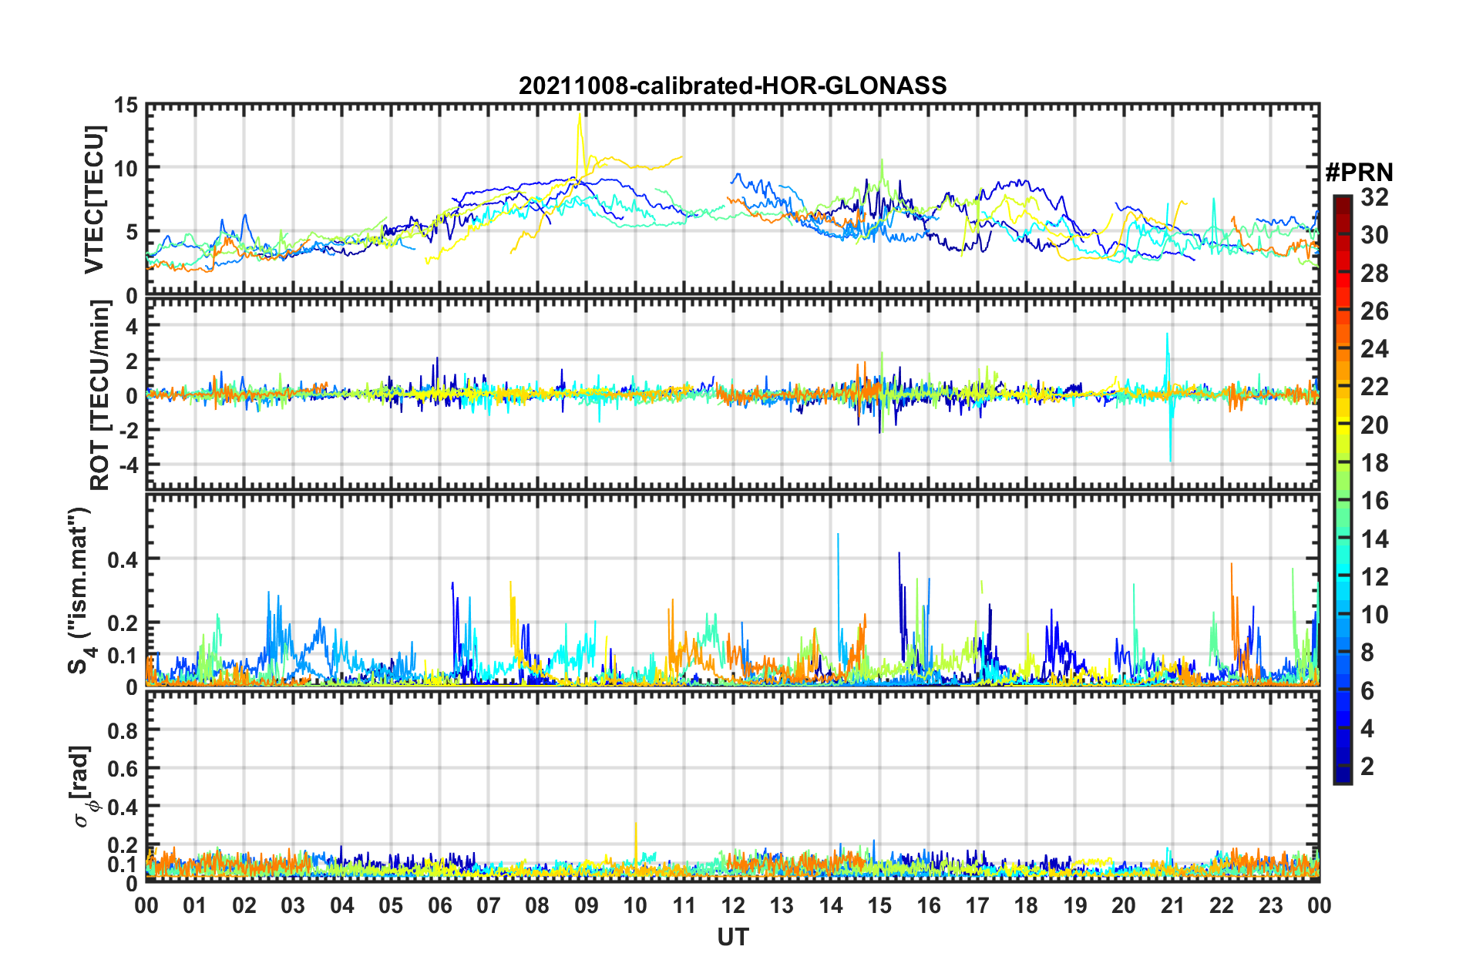
Task: Click the x-axis tick label 06
Action: tap(439, 905)
